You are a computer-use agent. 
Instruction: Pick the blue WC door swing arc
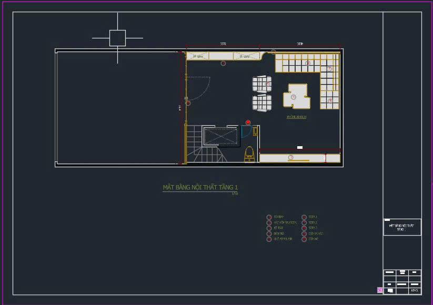246,131
